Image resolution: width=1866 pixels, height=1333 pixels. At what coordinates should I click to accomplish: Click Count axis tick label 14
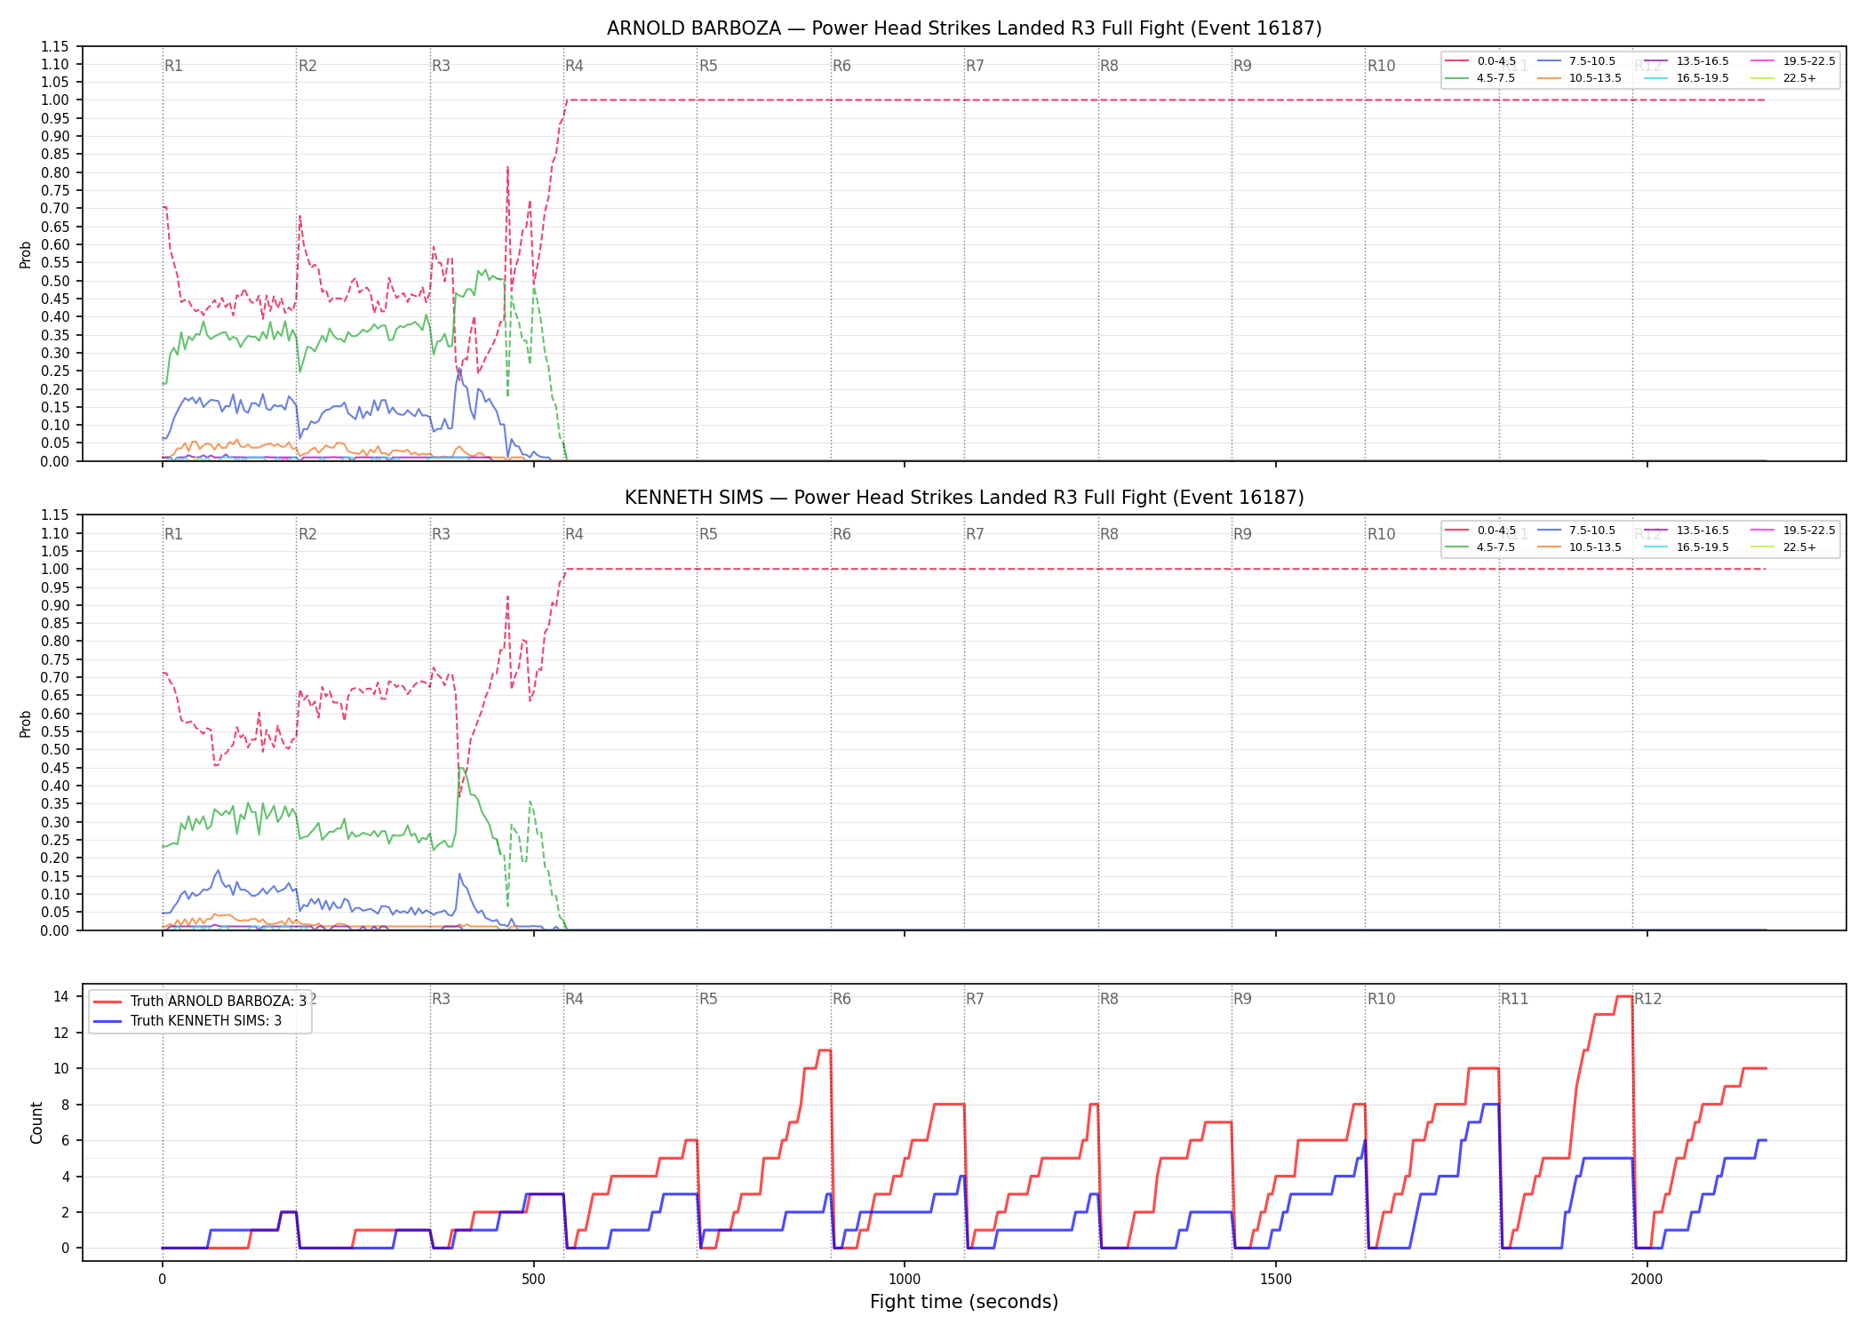pyautogui.click(x=61, y=996)
